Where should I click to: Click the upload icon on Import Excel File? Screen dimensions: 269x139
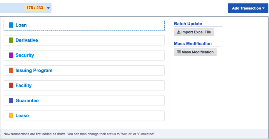pos(179,32)
